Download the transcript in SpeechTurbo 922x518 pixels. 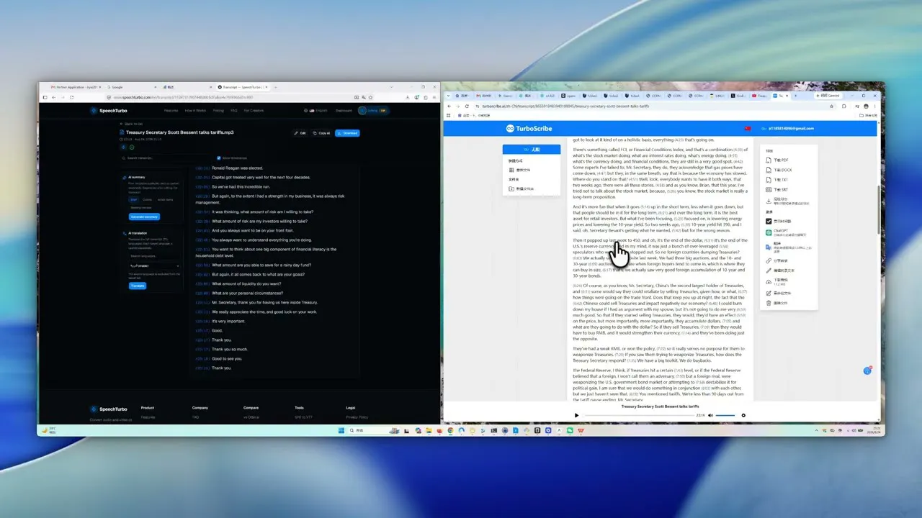pos(347,133)
